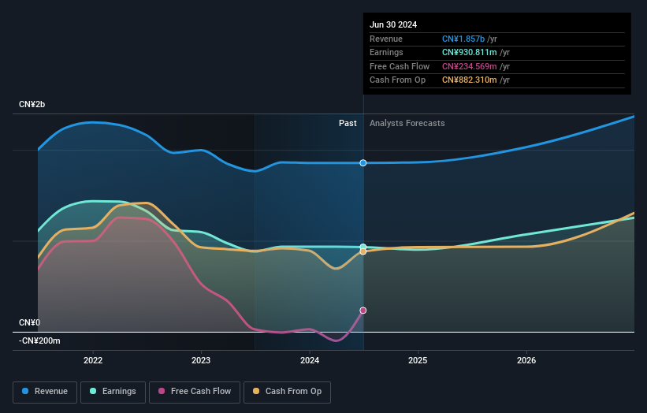Click the 2024 x-axis label
The image size is (647, 413).
310,360
